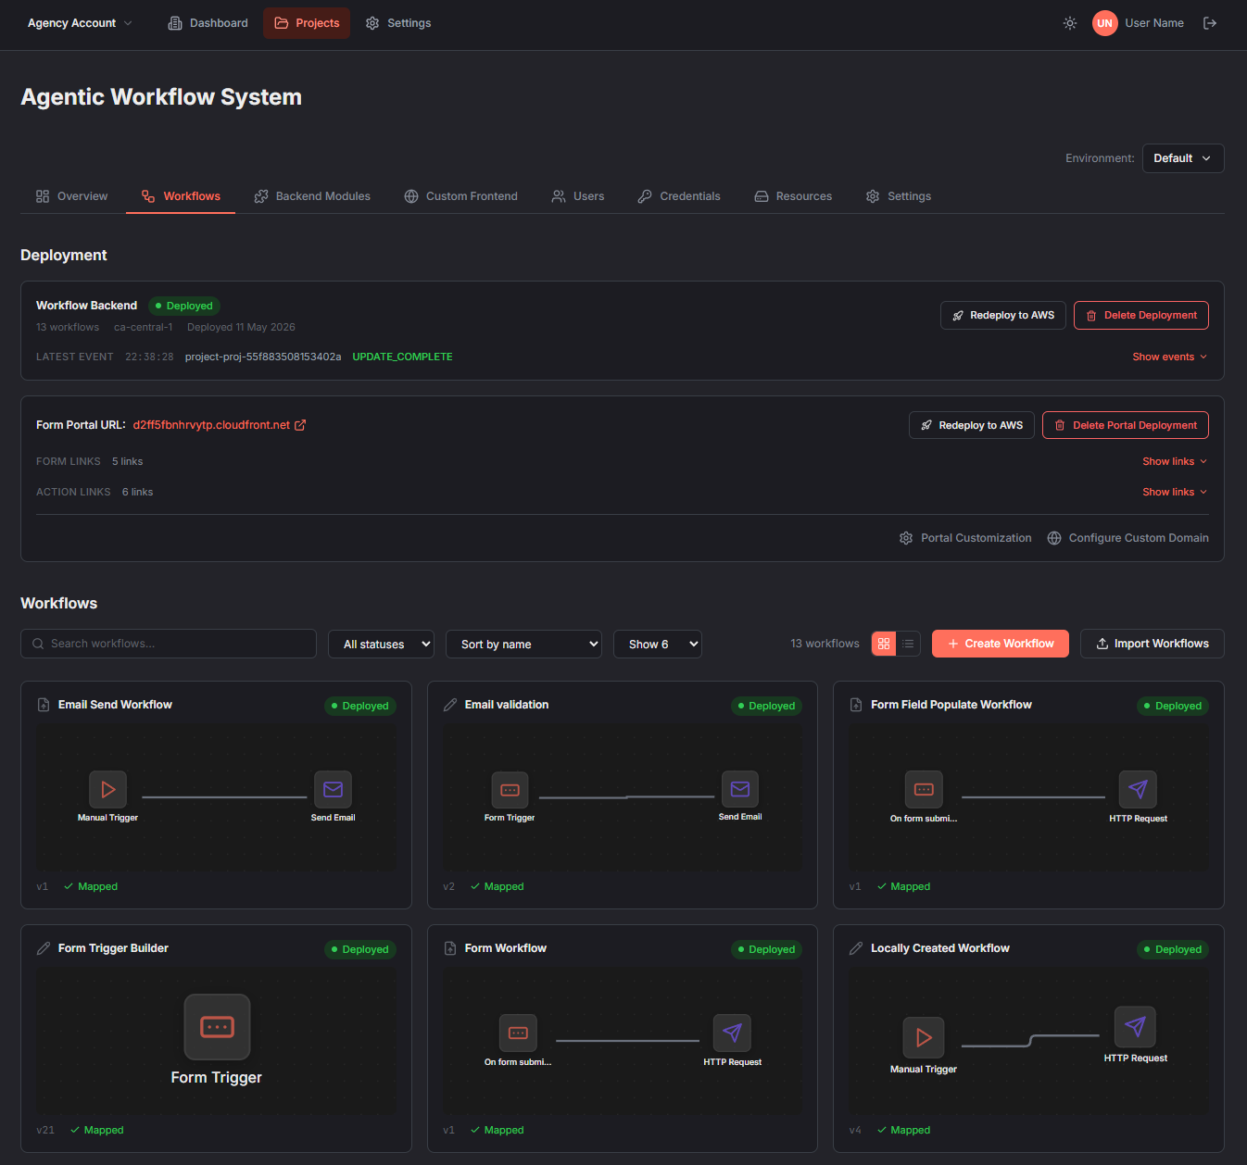Expand Show events in Workflow Backend
Screen dimensions: 1247x1165
pos(1170,357)
